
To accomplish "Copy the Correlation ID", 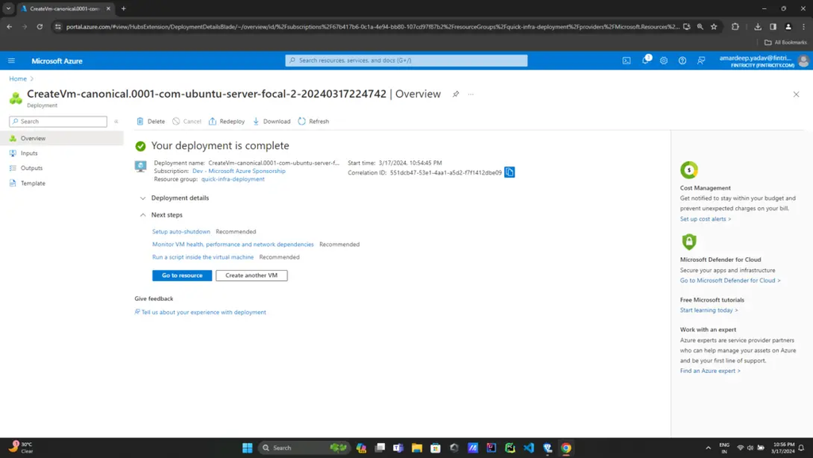I will point(509,172).
